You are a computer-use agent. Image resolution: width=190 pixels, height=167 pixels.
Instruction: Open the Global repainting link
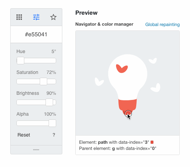point(162,24)
